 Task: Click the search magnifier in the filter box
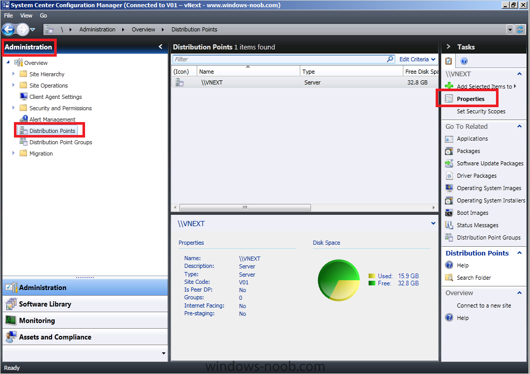[x=390, y=59]
